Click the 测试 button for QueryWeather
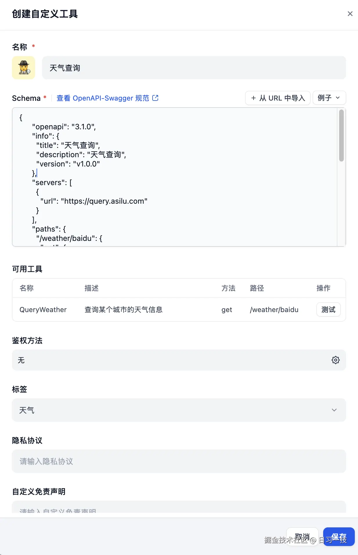The height and width of the screenshot is (555, 358). [328, 309]
